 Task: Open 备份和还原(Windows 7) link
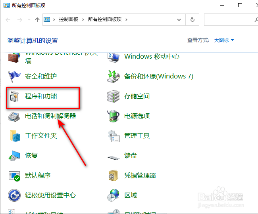pyautogui.click(x=159, y=76)
